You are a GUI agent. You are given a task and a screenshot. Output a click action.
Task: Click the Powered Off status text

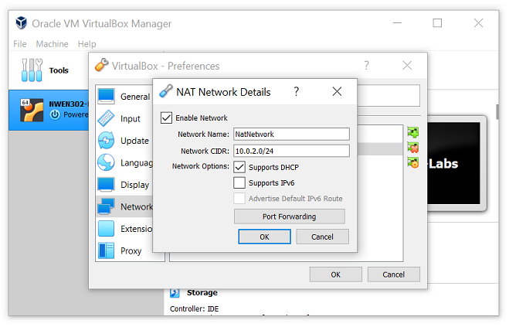click(76, 114)
